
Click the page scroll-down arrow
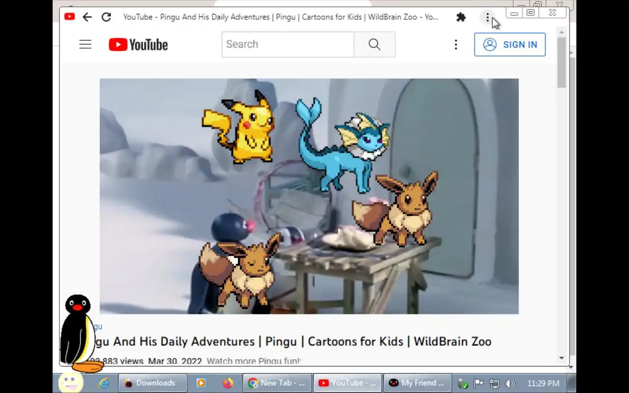click(x=562, y=358)
